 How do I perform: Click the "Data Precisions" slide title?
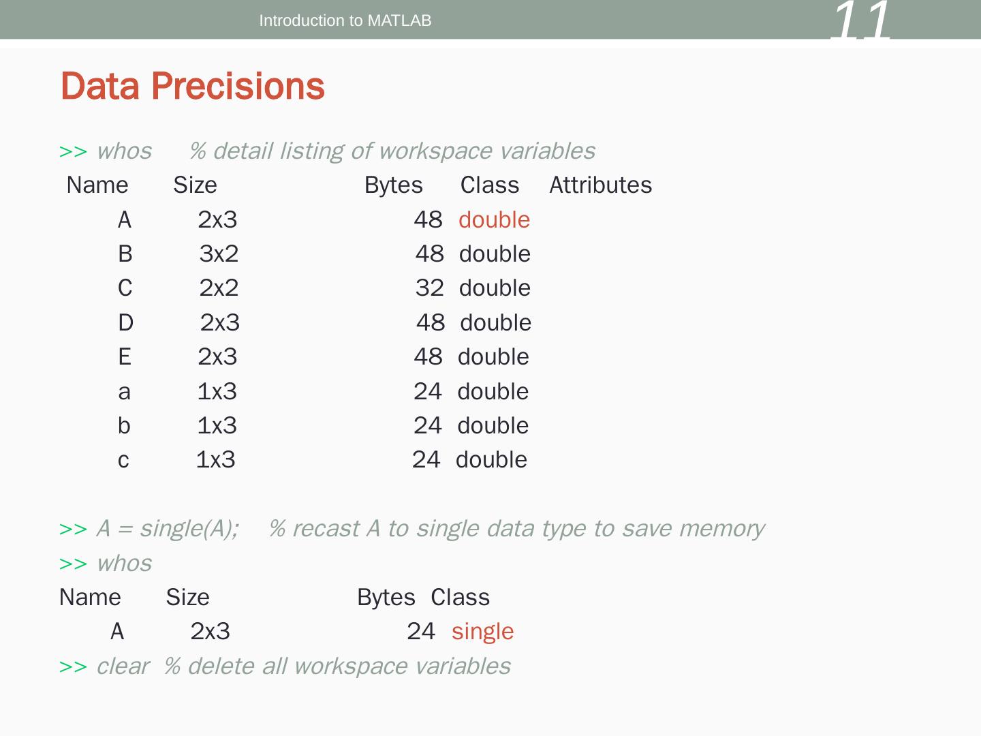click(193, 87)
